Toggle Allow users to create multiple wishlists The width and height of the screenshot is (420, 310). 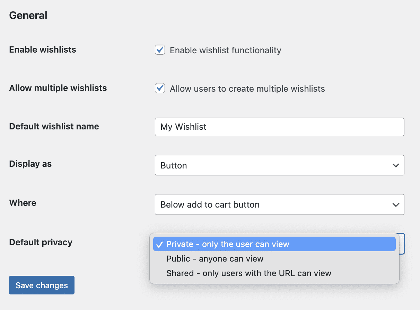(160, 88)
